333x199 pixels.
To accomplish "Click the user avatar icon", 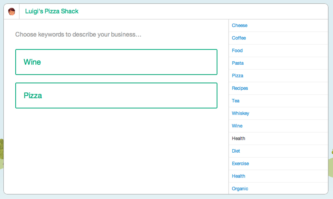I will tap(11, 11).
